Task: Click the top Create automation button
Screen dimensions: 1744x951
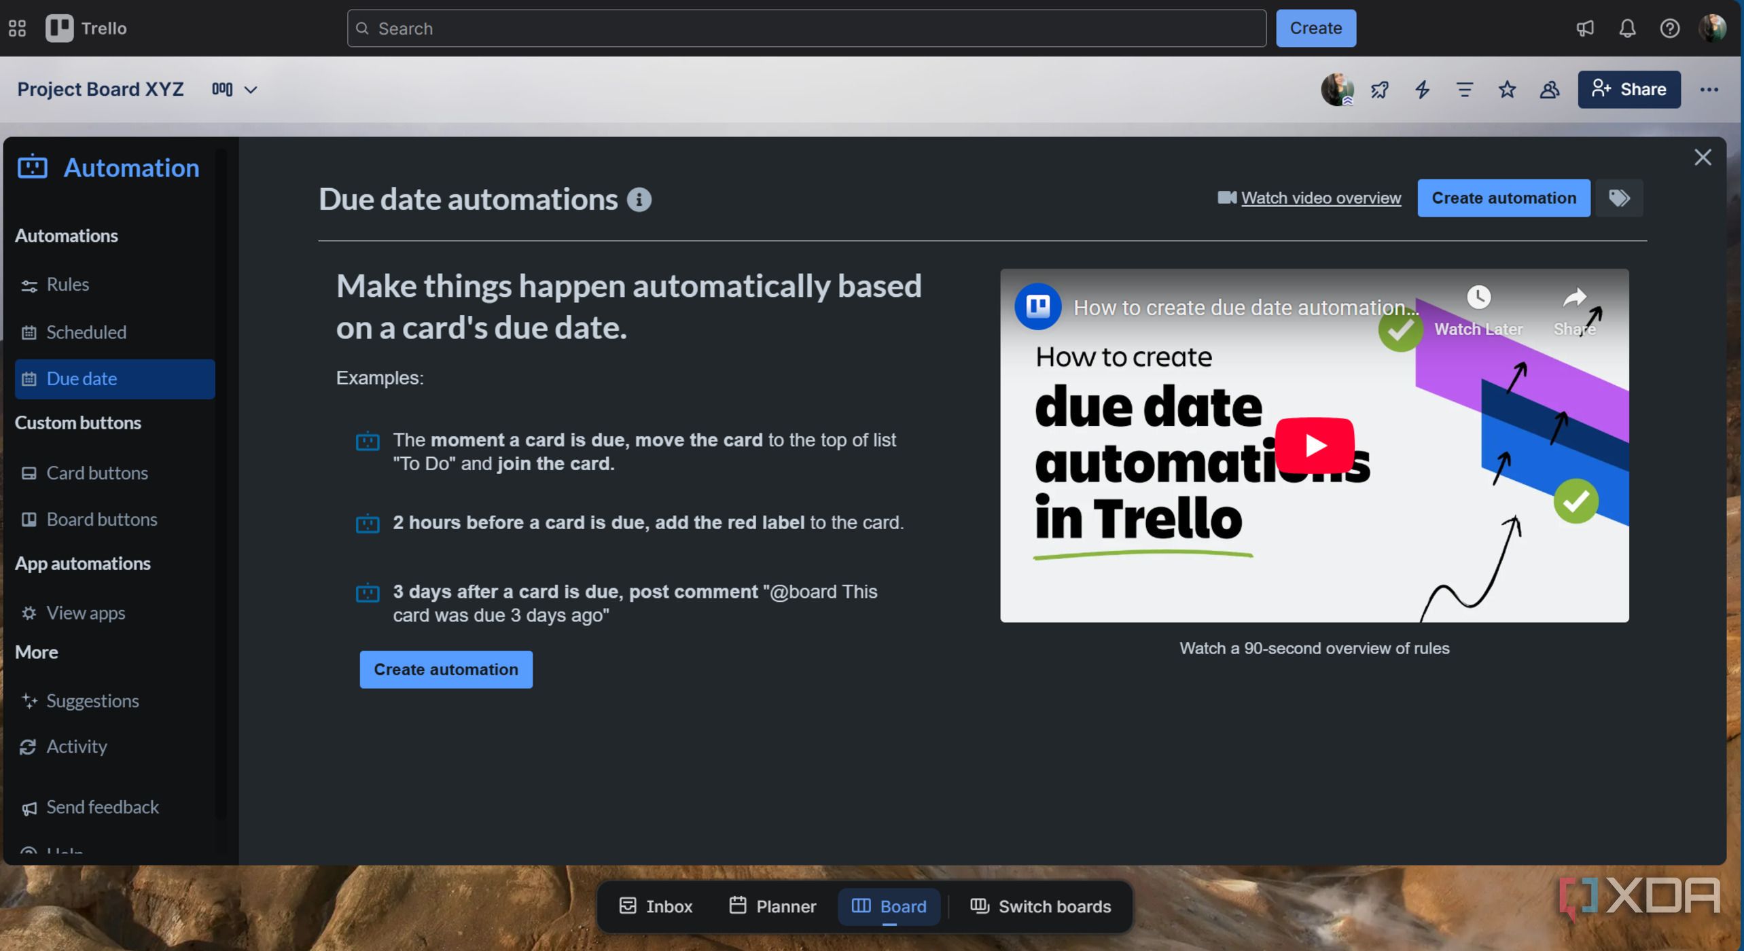Action: coord(1503,198)
